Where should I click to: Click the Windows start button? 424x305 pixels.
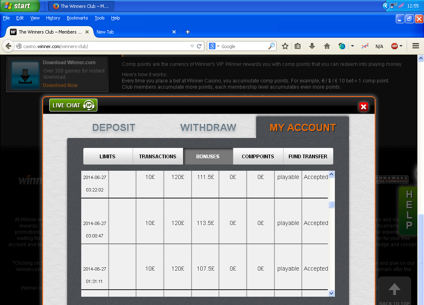[x=19, y=6]
